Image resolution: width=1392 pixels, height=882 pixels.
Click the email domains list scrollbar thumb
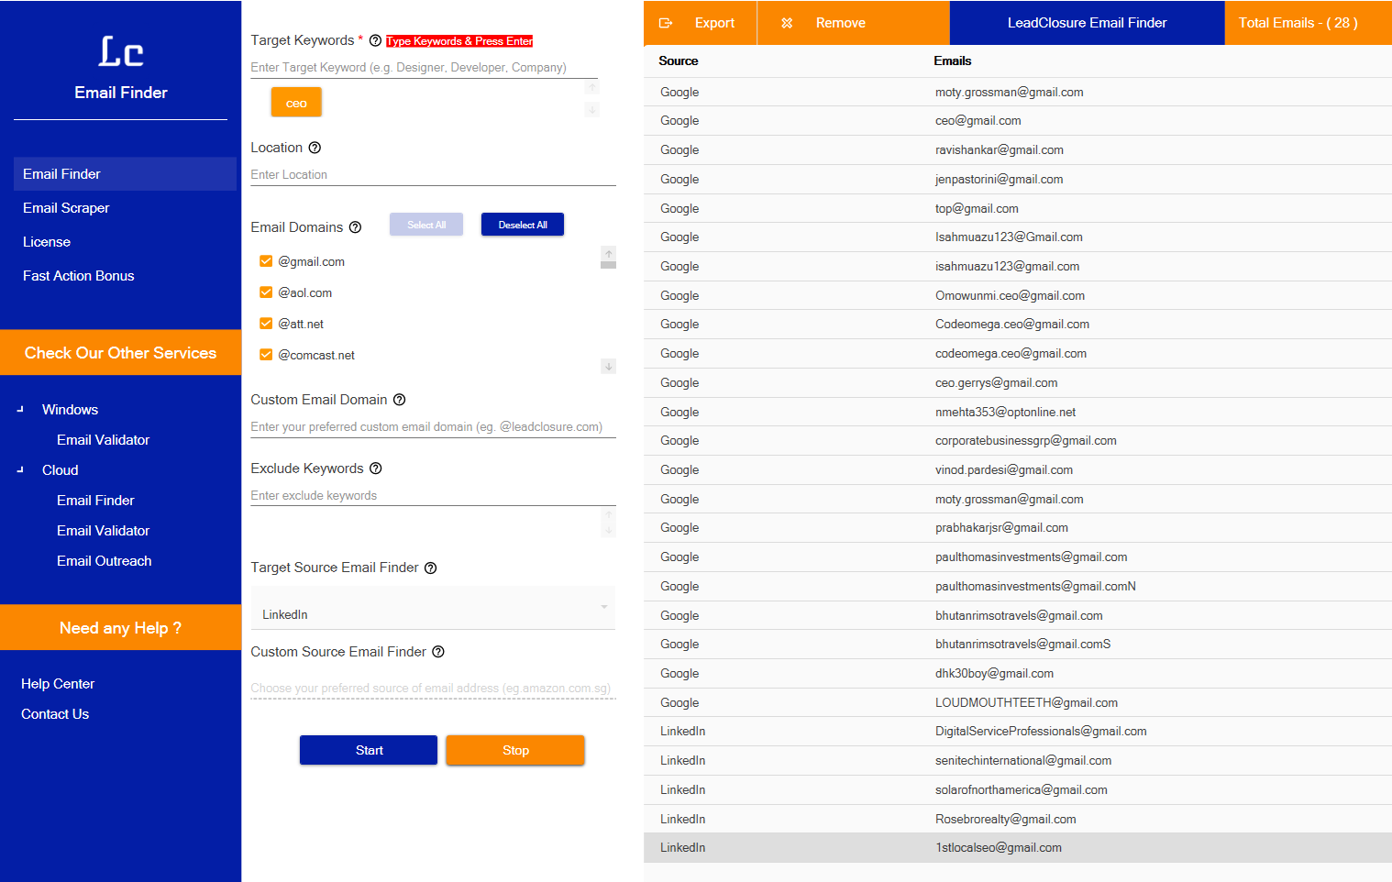608,265
